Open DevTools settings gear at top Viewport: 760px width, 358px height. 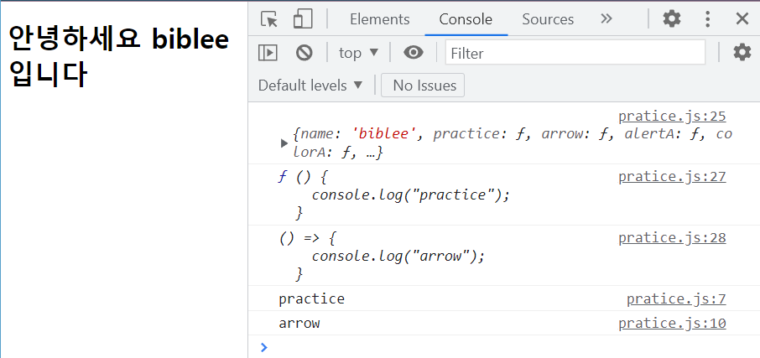[x=671, y=19]
